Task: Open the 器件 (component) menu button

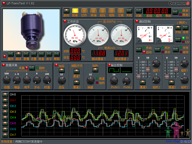Action: 11,54
